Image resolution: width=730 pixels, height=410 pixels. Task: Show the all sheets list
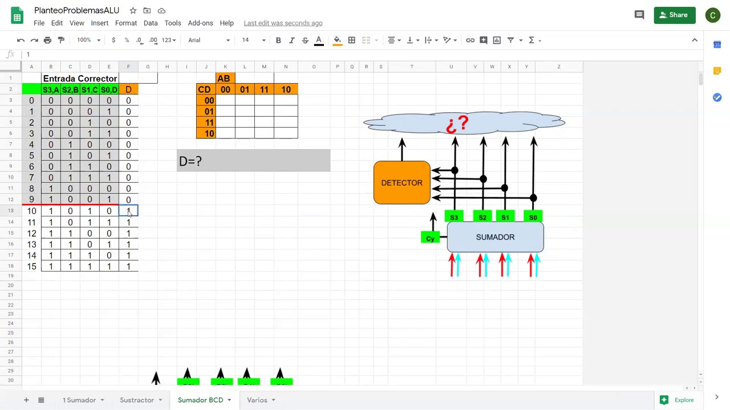41,400
